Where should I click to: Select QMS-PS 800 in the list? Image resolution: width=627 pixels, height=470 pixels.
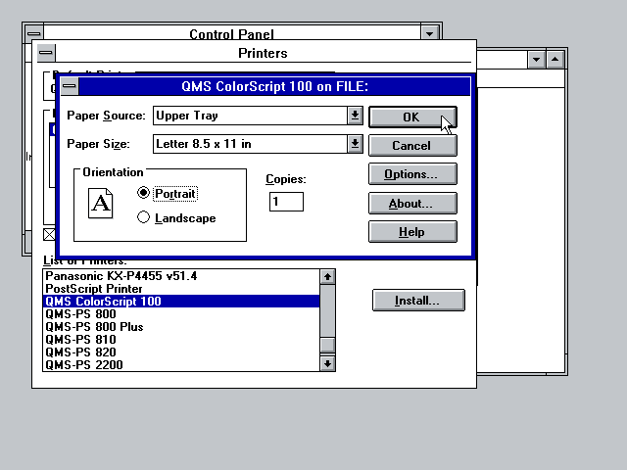[x=181, y=314]
